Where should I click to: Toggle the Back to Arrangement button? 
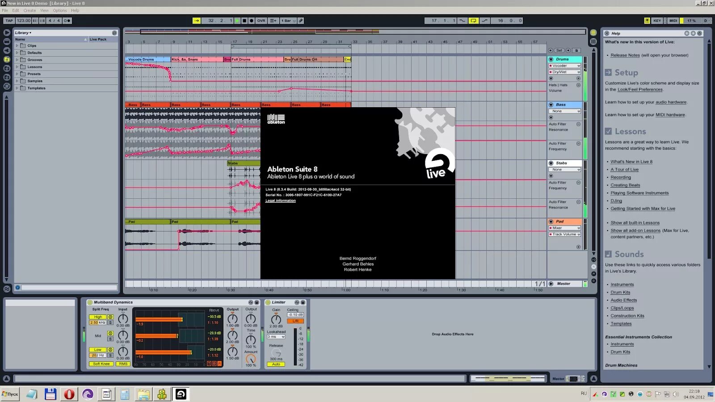(273, 21)
